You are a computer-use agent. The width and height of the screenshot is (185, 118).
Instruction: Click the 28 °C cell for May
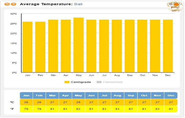click(78, 102)
